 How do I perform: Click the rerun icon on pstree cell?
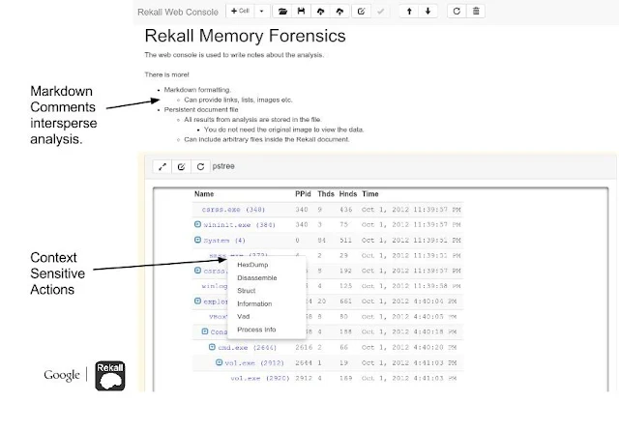click(x=200, y=166)
